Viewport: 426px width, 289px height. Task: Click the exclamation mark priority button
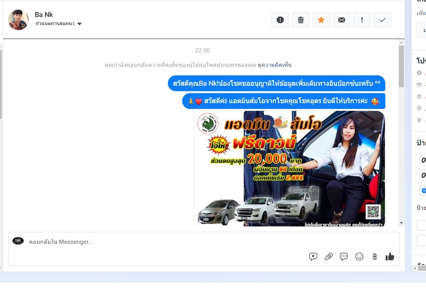pos(362,20)
